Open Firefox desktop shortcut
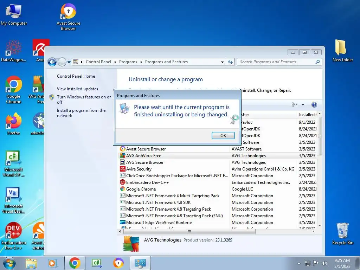360x270 pixels. click(x=14, y=123)
